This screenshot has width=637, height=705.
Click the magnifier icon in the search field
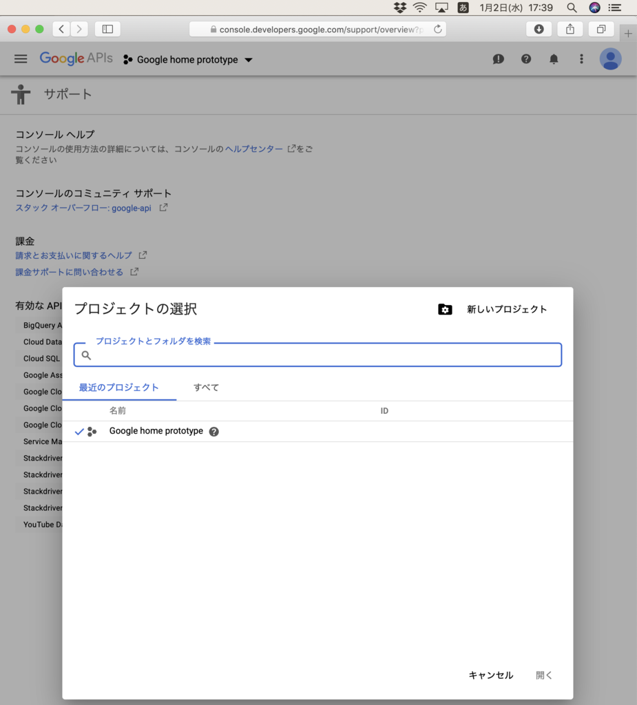[x=86, y=355]
